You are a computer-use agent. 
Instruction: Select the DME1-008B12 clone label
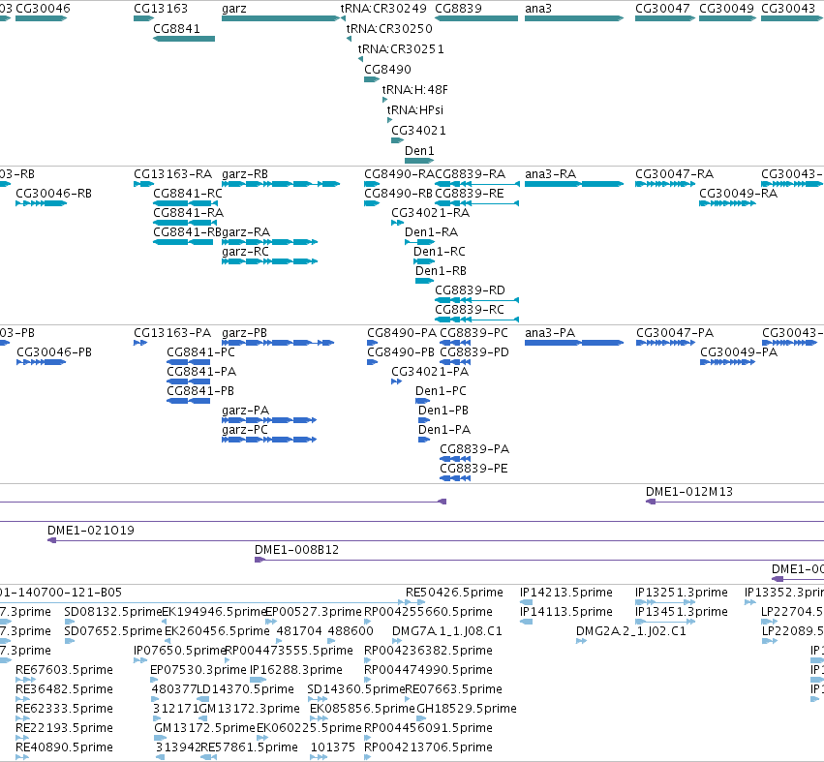297,550
